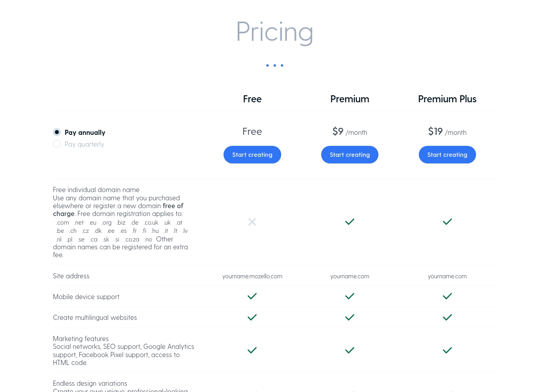Click the Free column heading
The width and height of the screenshot is (549, 392).
coord(252,99)
